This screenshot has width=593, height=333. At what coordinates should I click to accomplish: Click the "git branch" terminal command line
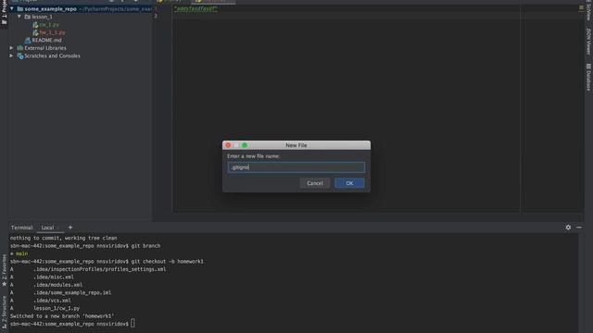[145, 246]
